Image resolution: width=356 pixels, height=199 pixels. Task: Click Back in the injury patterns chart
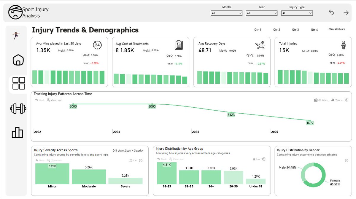pyautogui.click(x=40, y=100)
